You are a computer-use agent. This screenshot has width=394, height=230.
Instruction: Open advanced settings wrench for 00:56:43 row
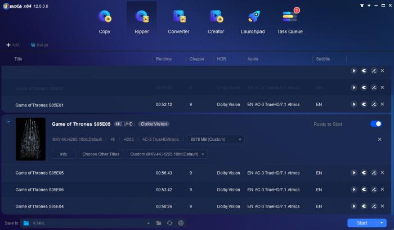364,173
